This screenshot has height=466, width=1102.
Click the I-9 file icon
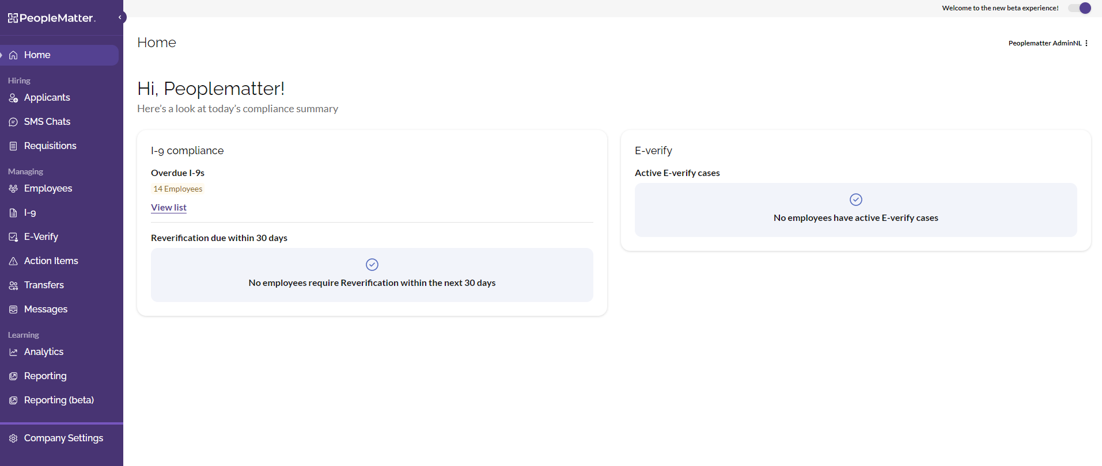coord(13,213)
